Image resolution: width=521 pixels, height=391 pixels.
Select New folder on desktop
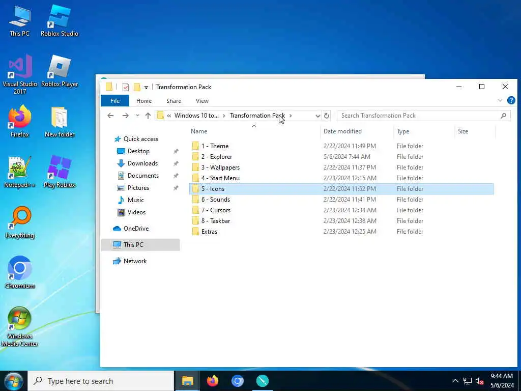coord(60,122)
